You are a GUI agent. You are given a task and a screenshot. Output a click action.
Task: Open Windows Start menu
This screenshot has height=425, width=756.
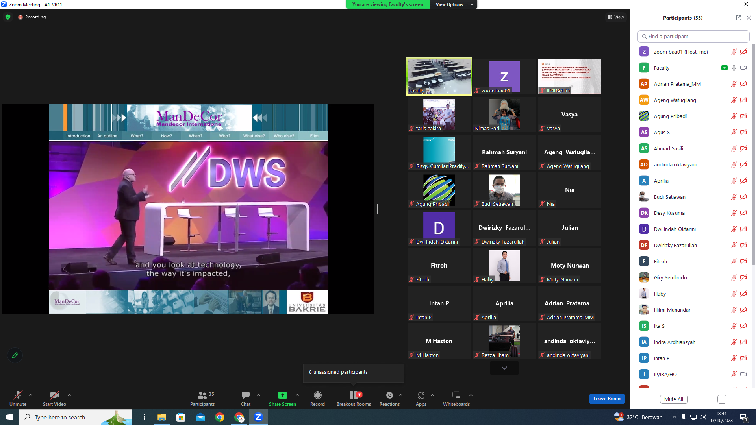[9, 417]
